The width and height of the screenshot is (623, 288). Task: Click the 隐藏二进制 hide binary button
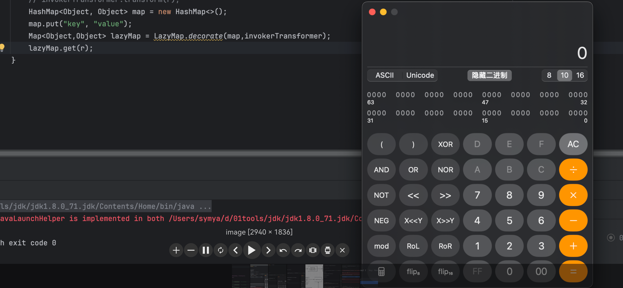tap(489, 75)
